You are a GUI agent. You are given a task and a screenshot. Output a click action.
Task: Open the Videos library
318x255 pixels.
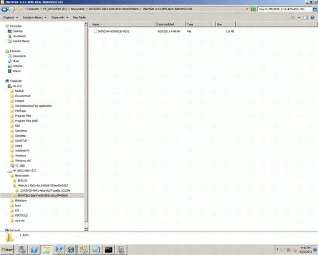17,71
